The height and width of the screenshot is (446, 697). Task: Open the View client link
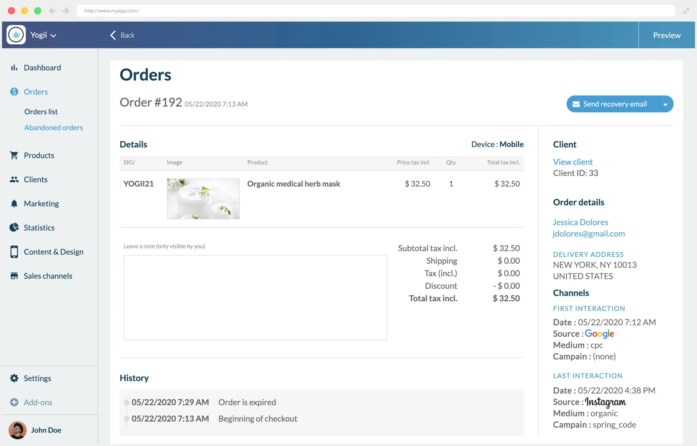tap(573, 162)
